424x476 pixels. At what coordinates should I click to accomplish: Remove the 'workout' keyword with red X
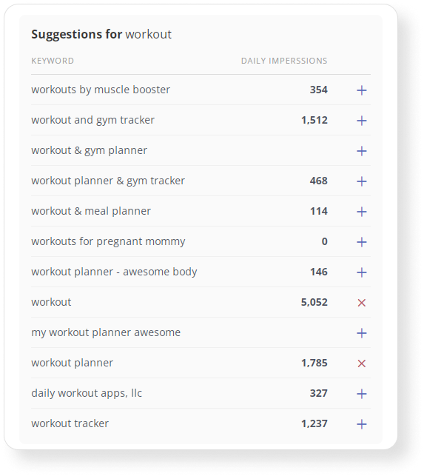(362, 303)
